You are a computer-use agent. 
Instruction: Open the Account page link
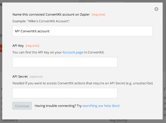point(73,52)
